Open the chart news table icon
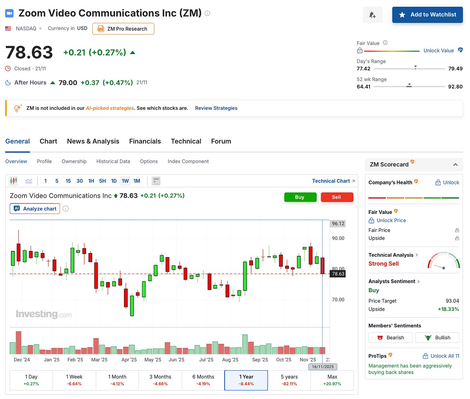Image resolution: width=470 pixels, height=399 pixels. click(156, 181)
